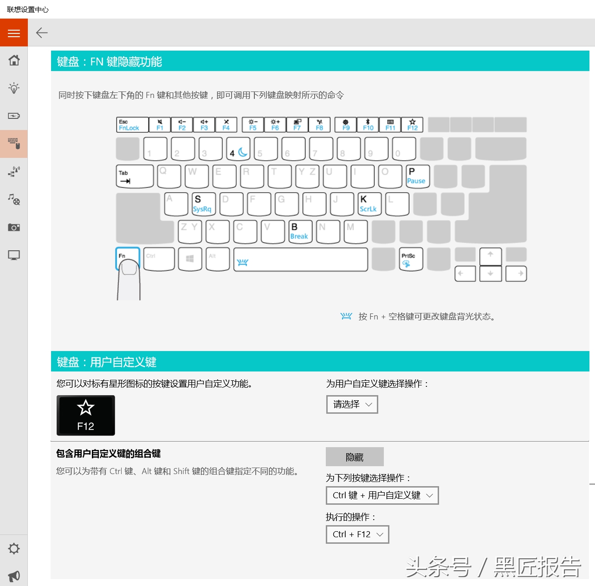Open the 请选择 action dropdown
This screenshot has height=586, width=595.
352,404
